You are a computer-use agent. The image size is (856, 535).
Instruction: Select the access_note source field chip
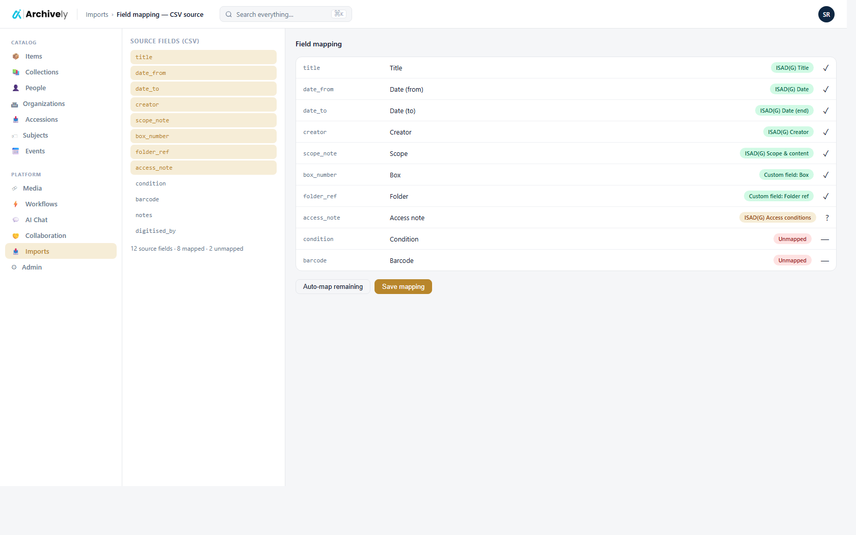pos(203,168)
